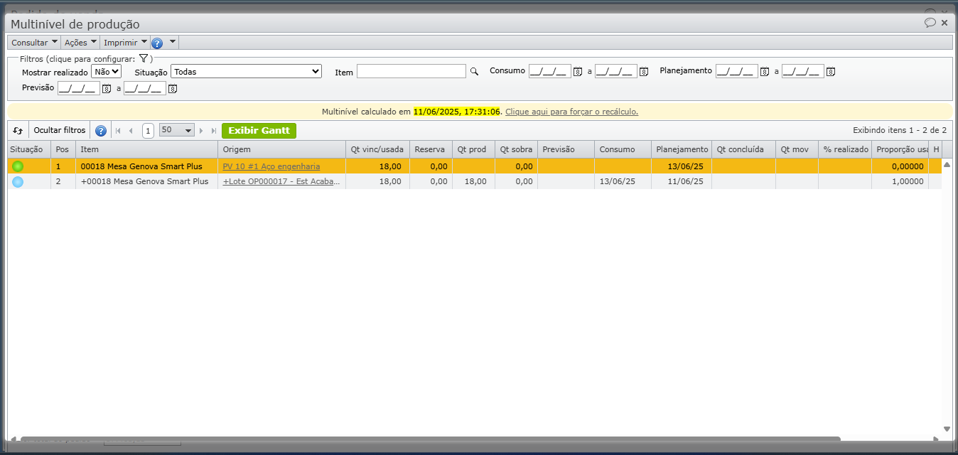The height and width of the screenshot is (455, 958).
Task: Click the Previsão start date field
Action: (79, 88)
